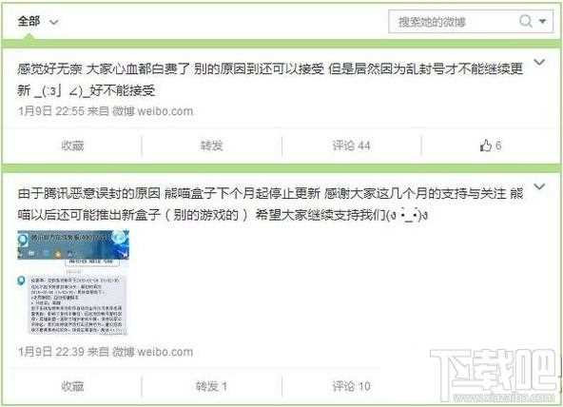Open the attached screenshot thumbnail image

click(73, 282)
